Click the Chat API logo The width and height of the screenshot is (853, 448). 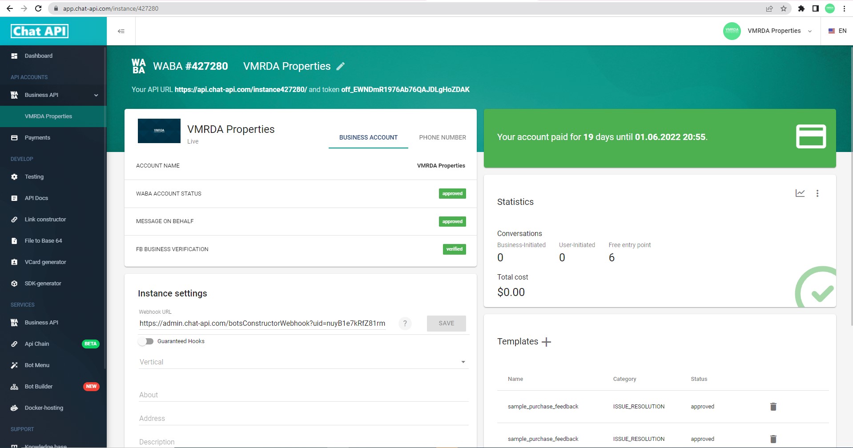coord(40,31)
